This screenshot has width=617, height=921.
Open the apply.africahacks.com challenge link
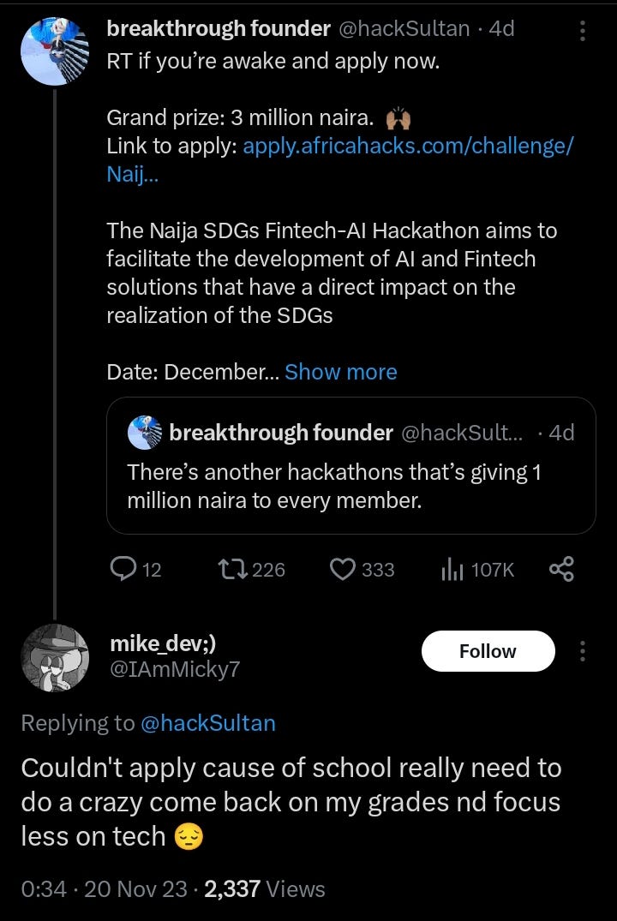(408, 147)
